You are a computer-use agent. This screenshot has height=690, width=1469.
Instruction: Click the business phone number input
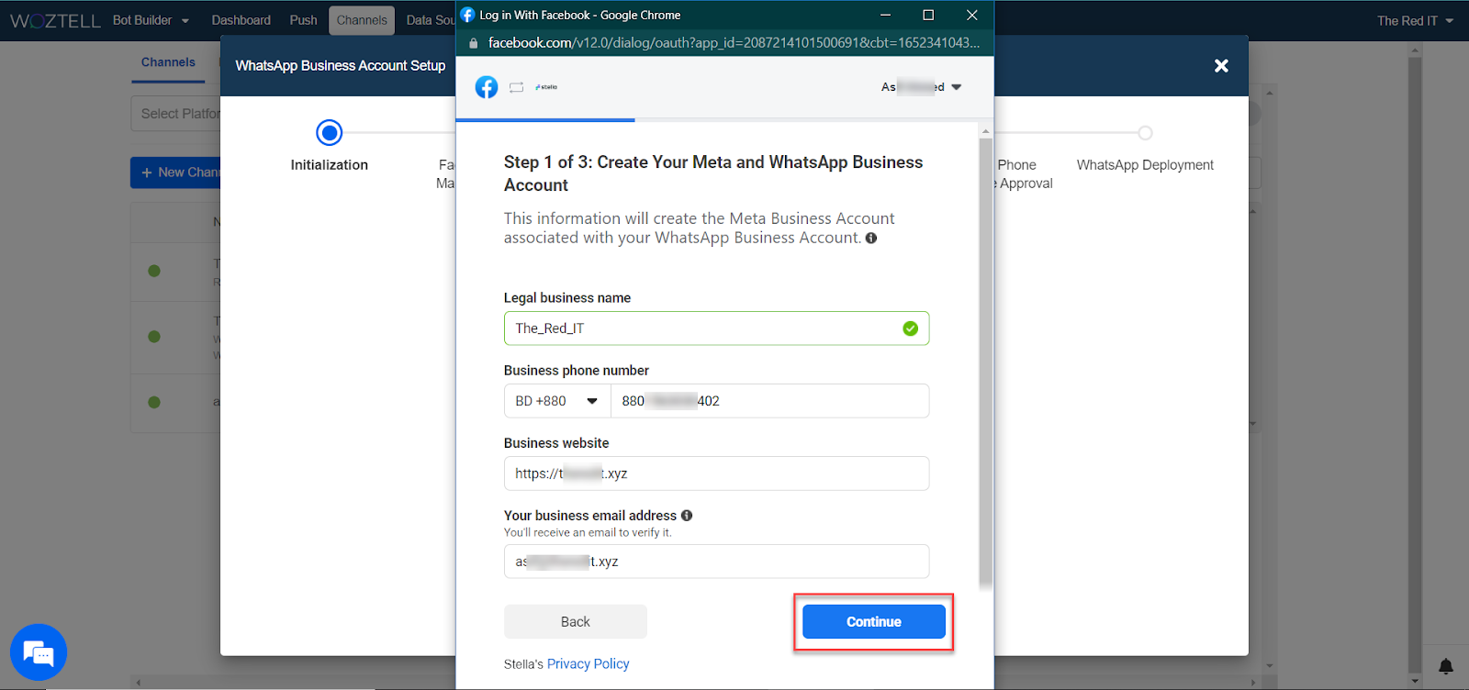[x=769, y=401]
